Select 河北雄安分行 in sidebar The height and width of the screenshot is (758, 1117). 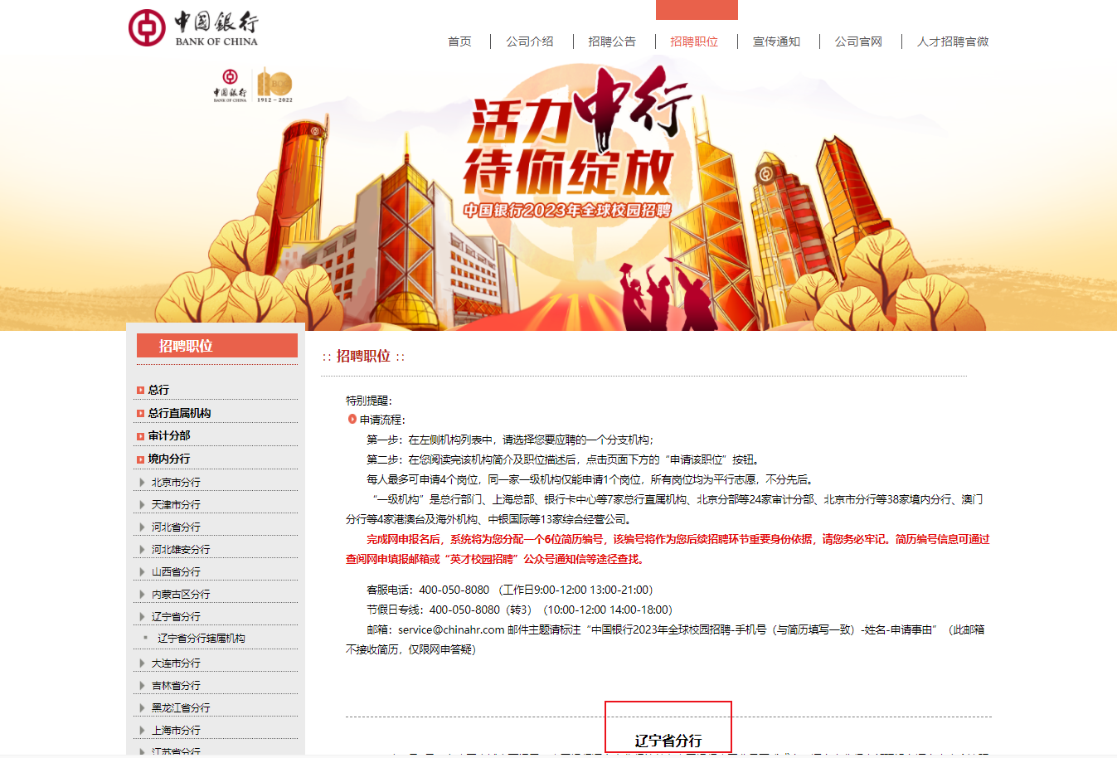181,549
